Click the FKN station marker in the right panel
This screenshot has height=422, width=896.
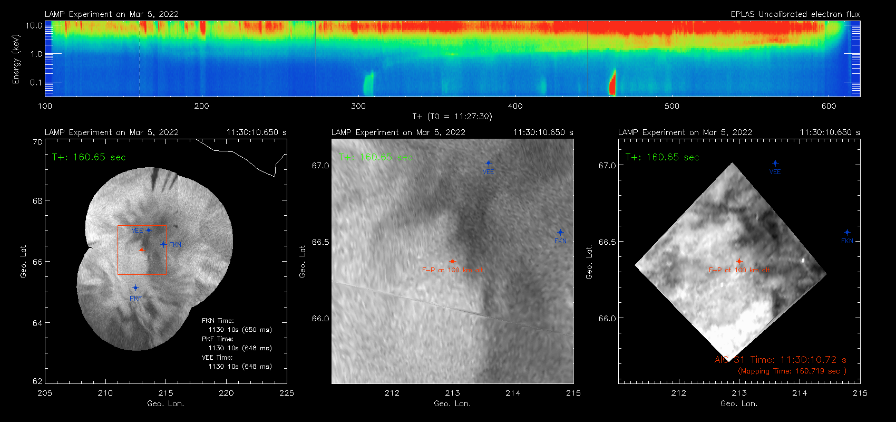pyautogui.click(x=847, y=233)
